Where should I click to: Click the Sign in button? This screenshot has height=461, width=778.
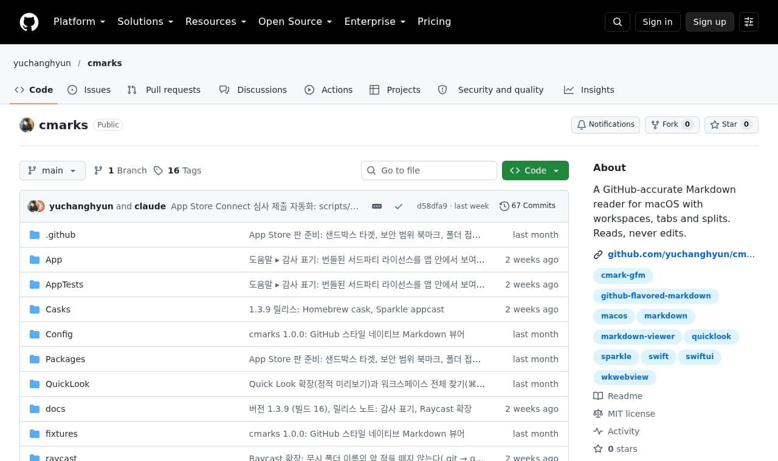(x=658, y=22)
